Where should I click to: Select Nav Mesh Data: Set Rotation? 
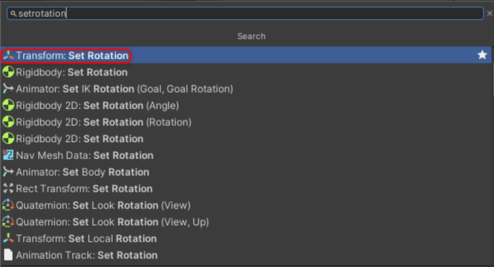84,156
